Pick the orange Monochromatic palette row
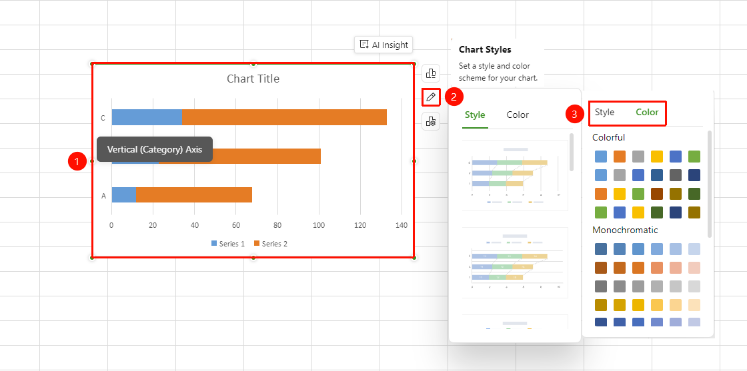 click(x=648, y=268)
